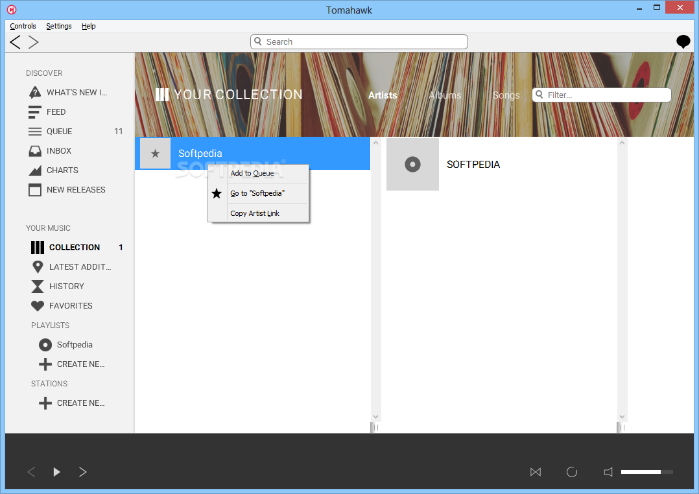The width and height of the screenshot is (699, 494).
Task: Select the SOFTPEDIA album title
Action: (x=473, y=165)
